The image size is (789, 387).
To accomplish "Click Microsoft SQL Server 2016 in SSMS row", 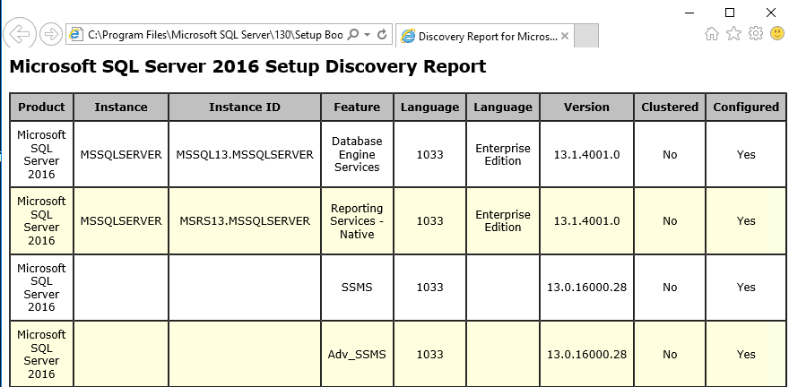I will (x=42, y=287).
